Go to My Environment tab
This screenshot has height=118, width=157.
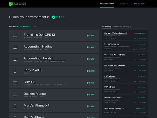pos(107,4)
